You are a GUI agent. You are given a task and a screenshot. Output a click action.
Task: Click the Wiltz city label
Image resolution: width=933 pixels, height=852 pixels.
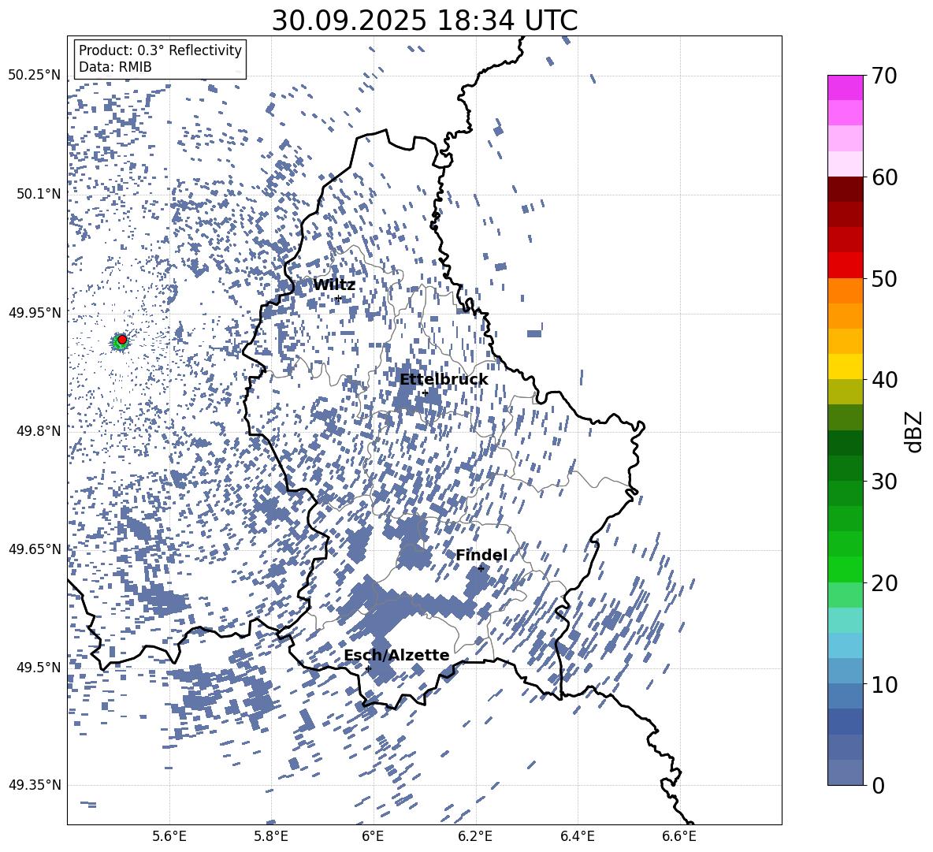tap(334, 285)
